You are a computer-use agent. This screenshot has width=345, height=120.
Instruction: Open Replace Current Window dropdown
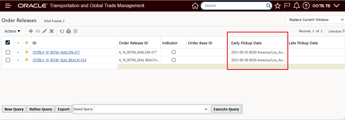coord(315,20)
